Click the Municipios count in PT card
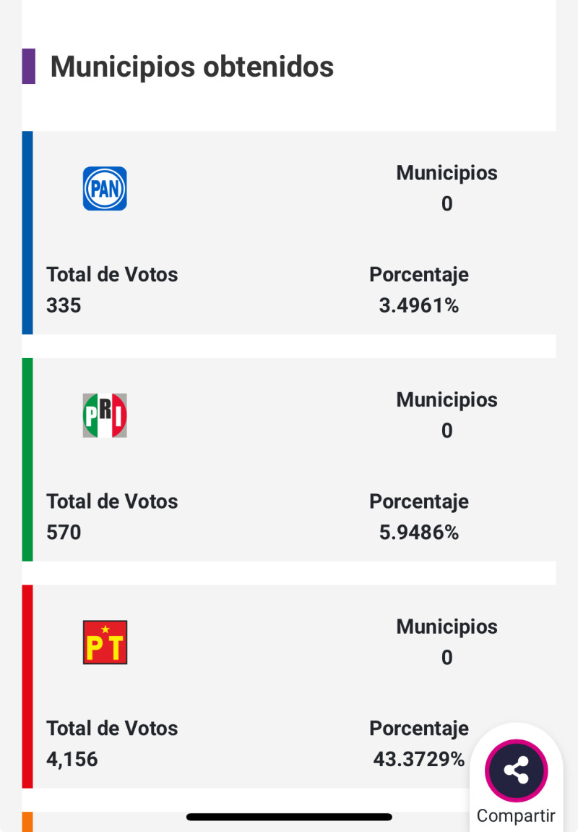 [447, 658]
